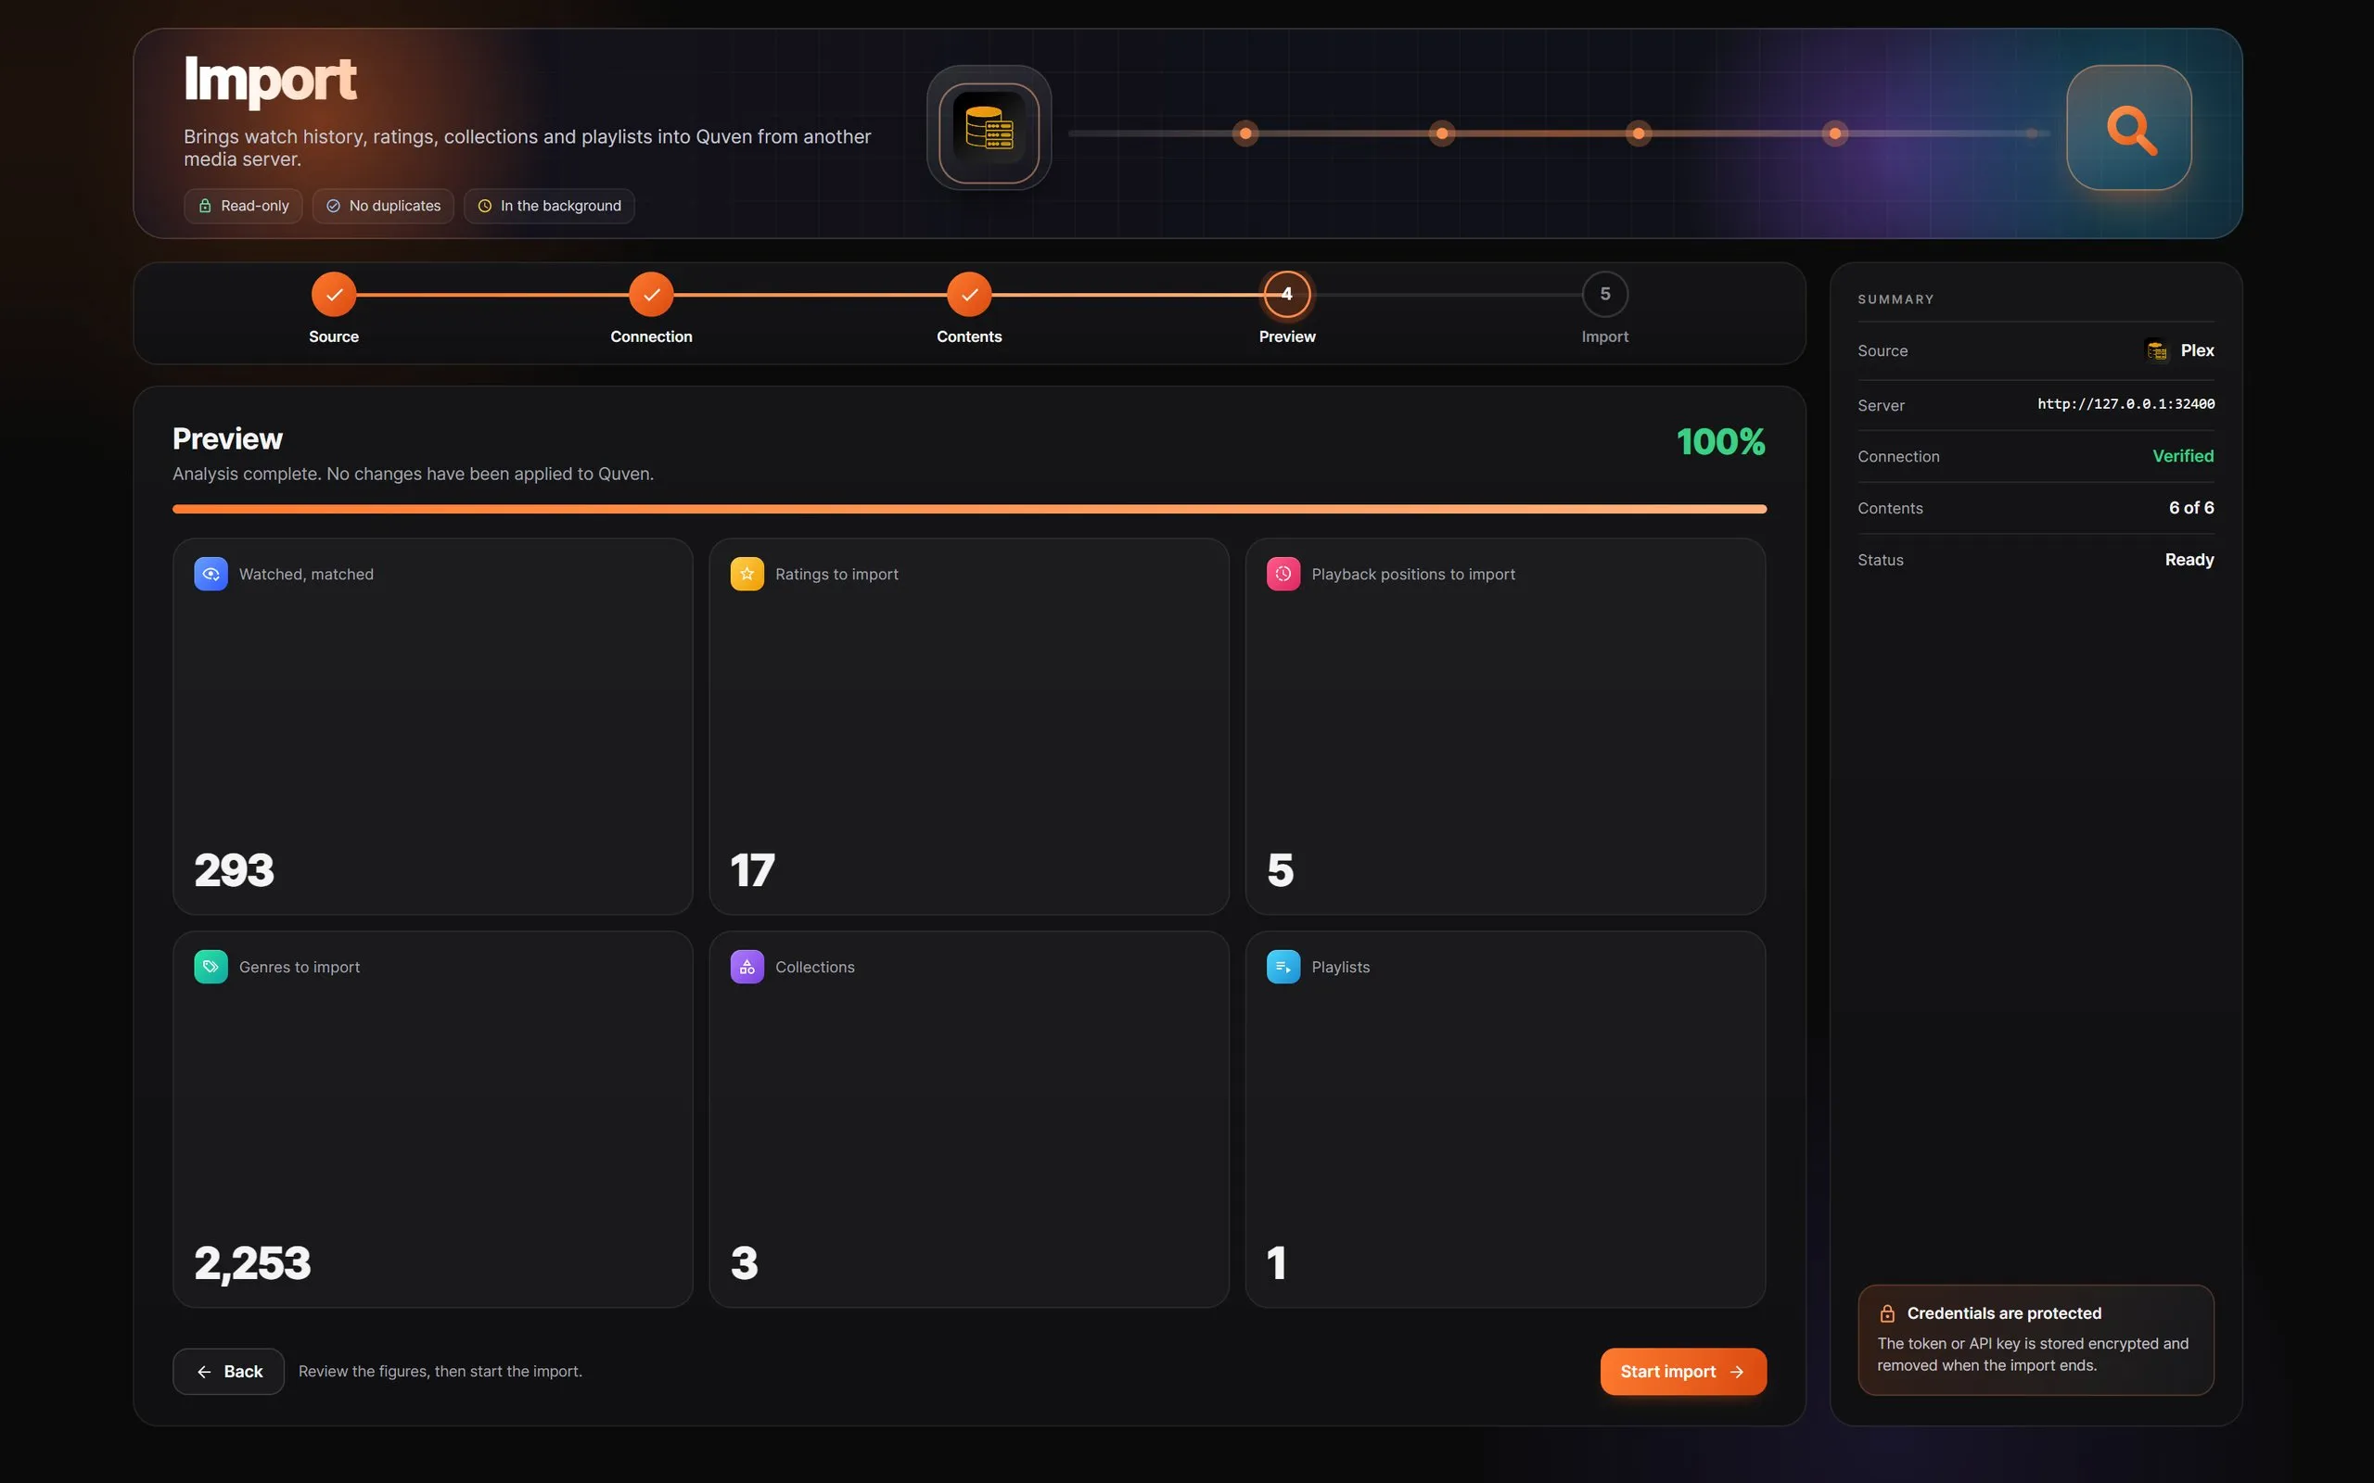Click the clock icon for Playback positions

tap(1283, 574)
